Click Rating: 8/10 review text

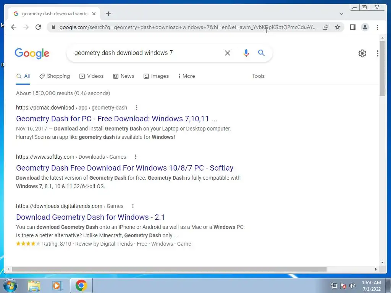coord(57,244)
